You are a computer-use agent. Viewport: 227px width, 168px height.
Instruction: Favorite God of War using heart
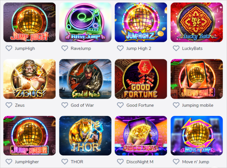click(x=65, y=105)
